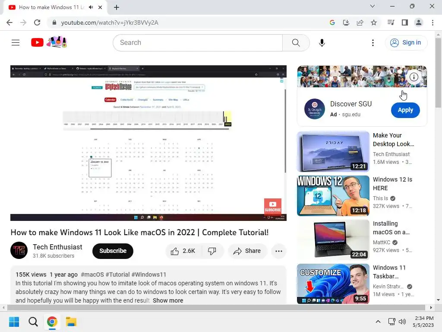This screenshot has height=332, width=442.
Task: Click the Sign in button
Action: click(x=406, y=43)
